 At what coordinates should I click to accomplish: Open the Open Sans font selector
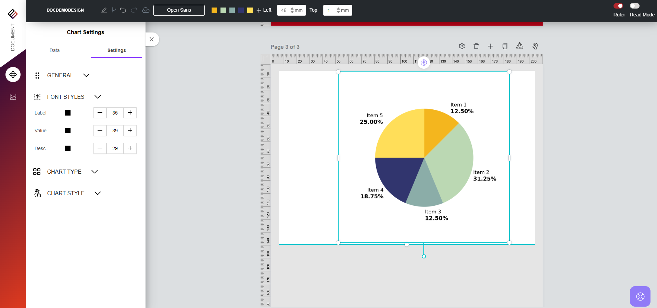[179, 10]
